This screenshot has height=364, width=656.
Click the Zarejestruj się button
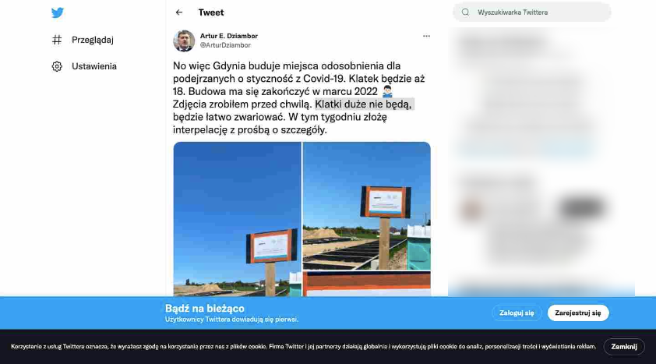(x=578, y=313)
